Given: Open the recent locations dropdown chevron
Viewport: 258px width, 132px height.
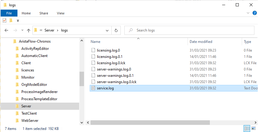Looking at the screenshot, I should [22, 30].
